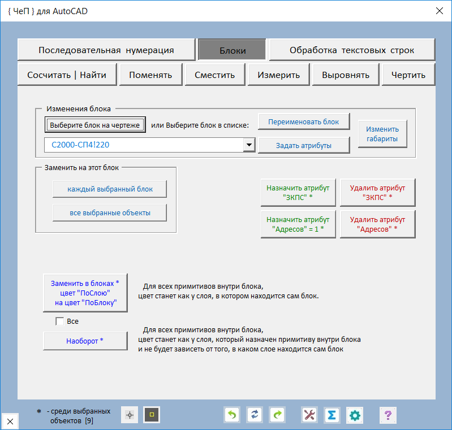
Task: Open the wrench and screwdriver tools icon
Action: (x=309, y=415)
